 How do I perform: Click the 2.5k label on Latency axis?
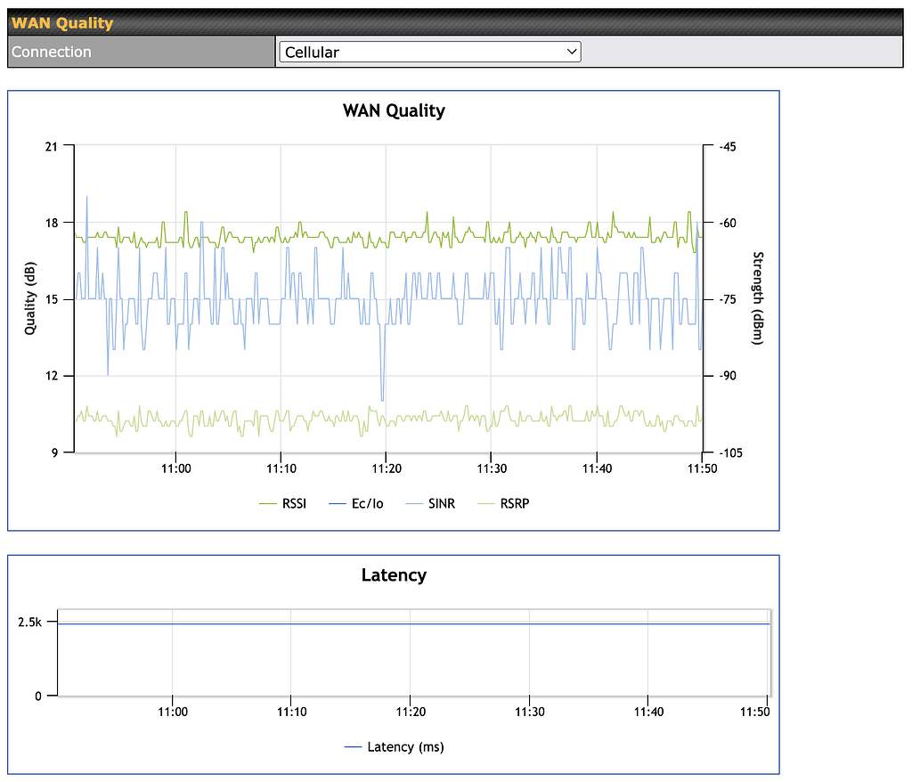click(30, 622)
